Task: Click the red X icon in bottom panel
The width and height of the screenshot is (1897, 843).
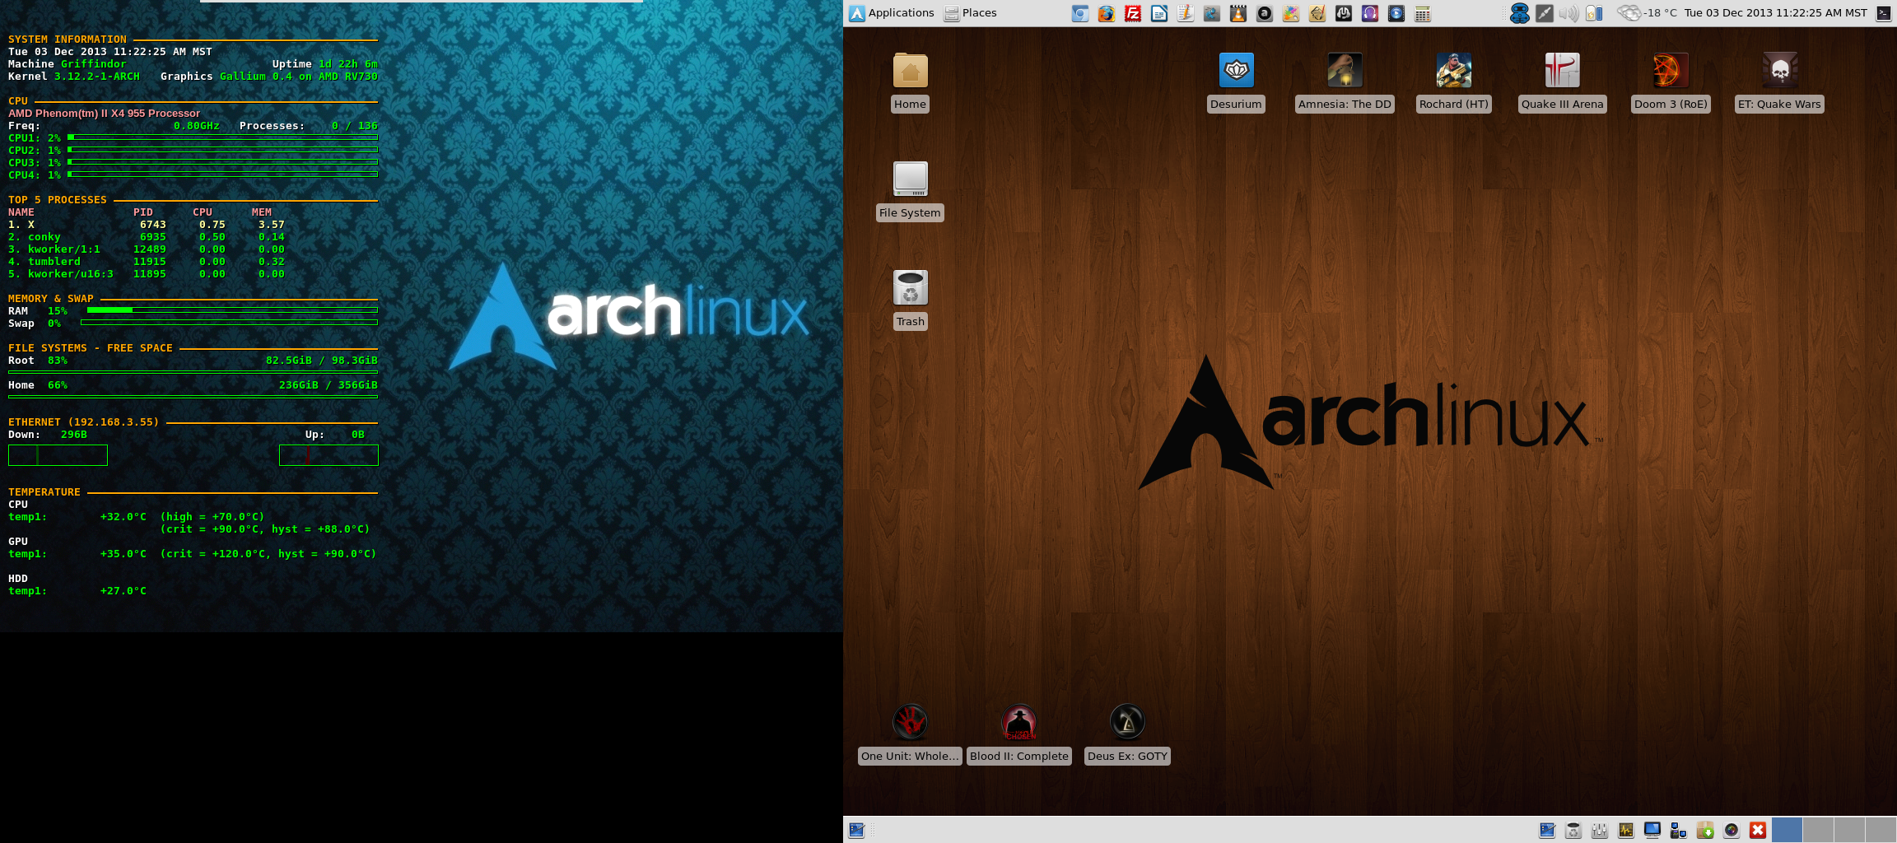Action: 1758,830
